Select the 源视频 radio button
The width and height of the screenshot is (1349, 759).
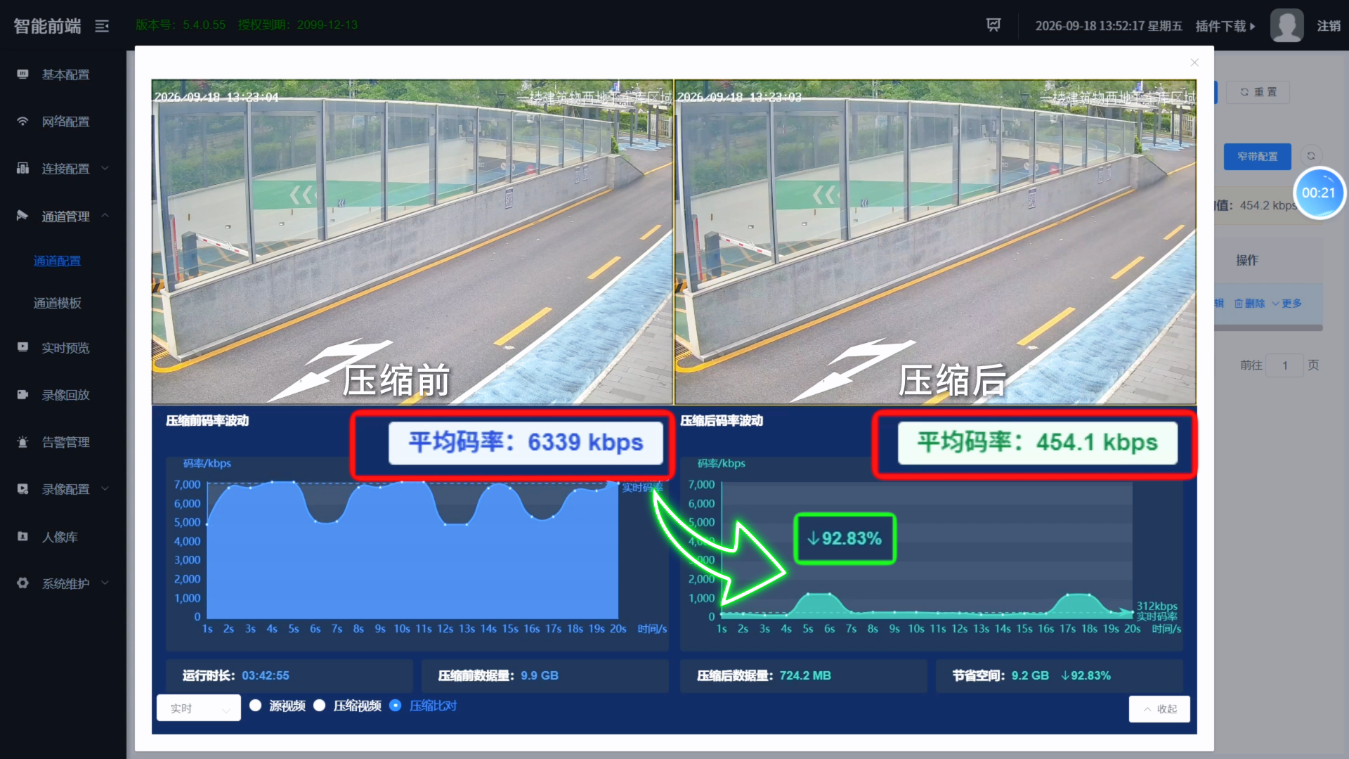click(x=255, y=706)
